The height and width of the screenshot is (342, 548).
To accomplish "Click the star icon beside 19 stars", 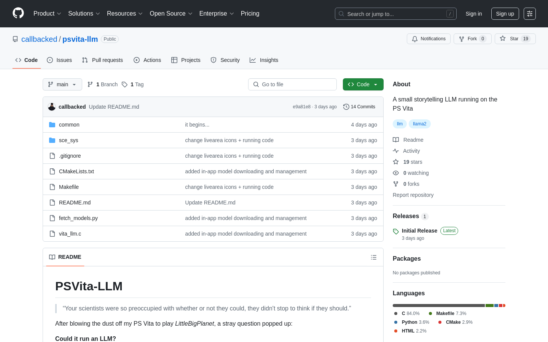I will click(396, 162).
